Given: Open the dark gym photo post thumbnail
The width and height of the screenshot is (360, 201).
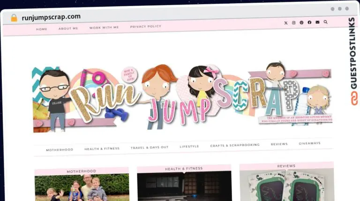Looking at the screenshot, I should tap(184, 186).
